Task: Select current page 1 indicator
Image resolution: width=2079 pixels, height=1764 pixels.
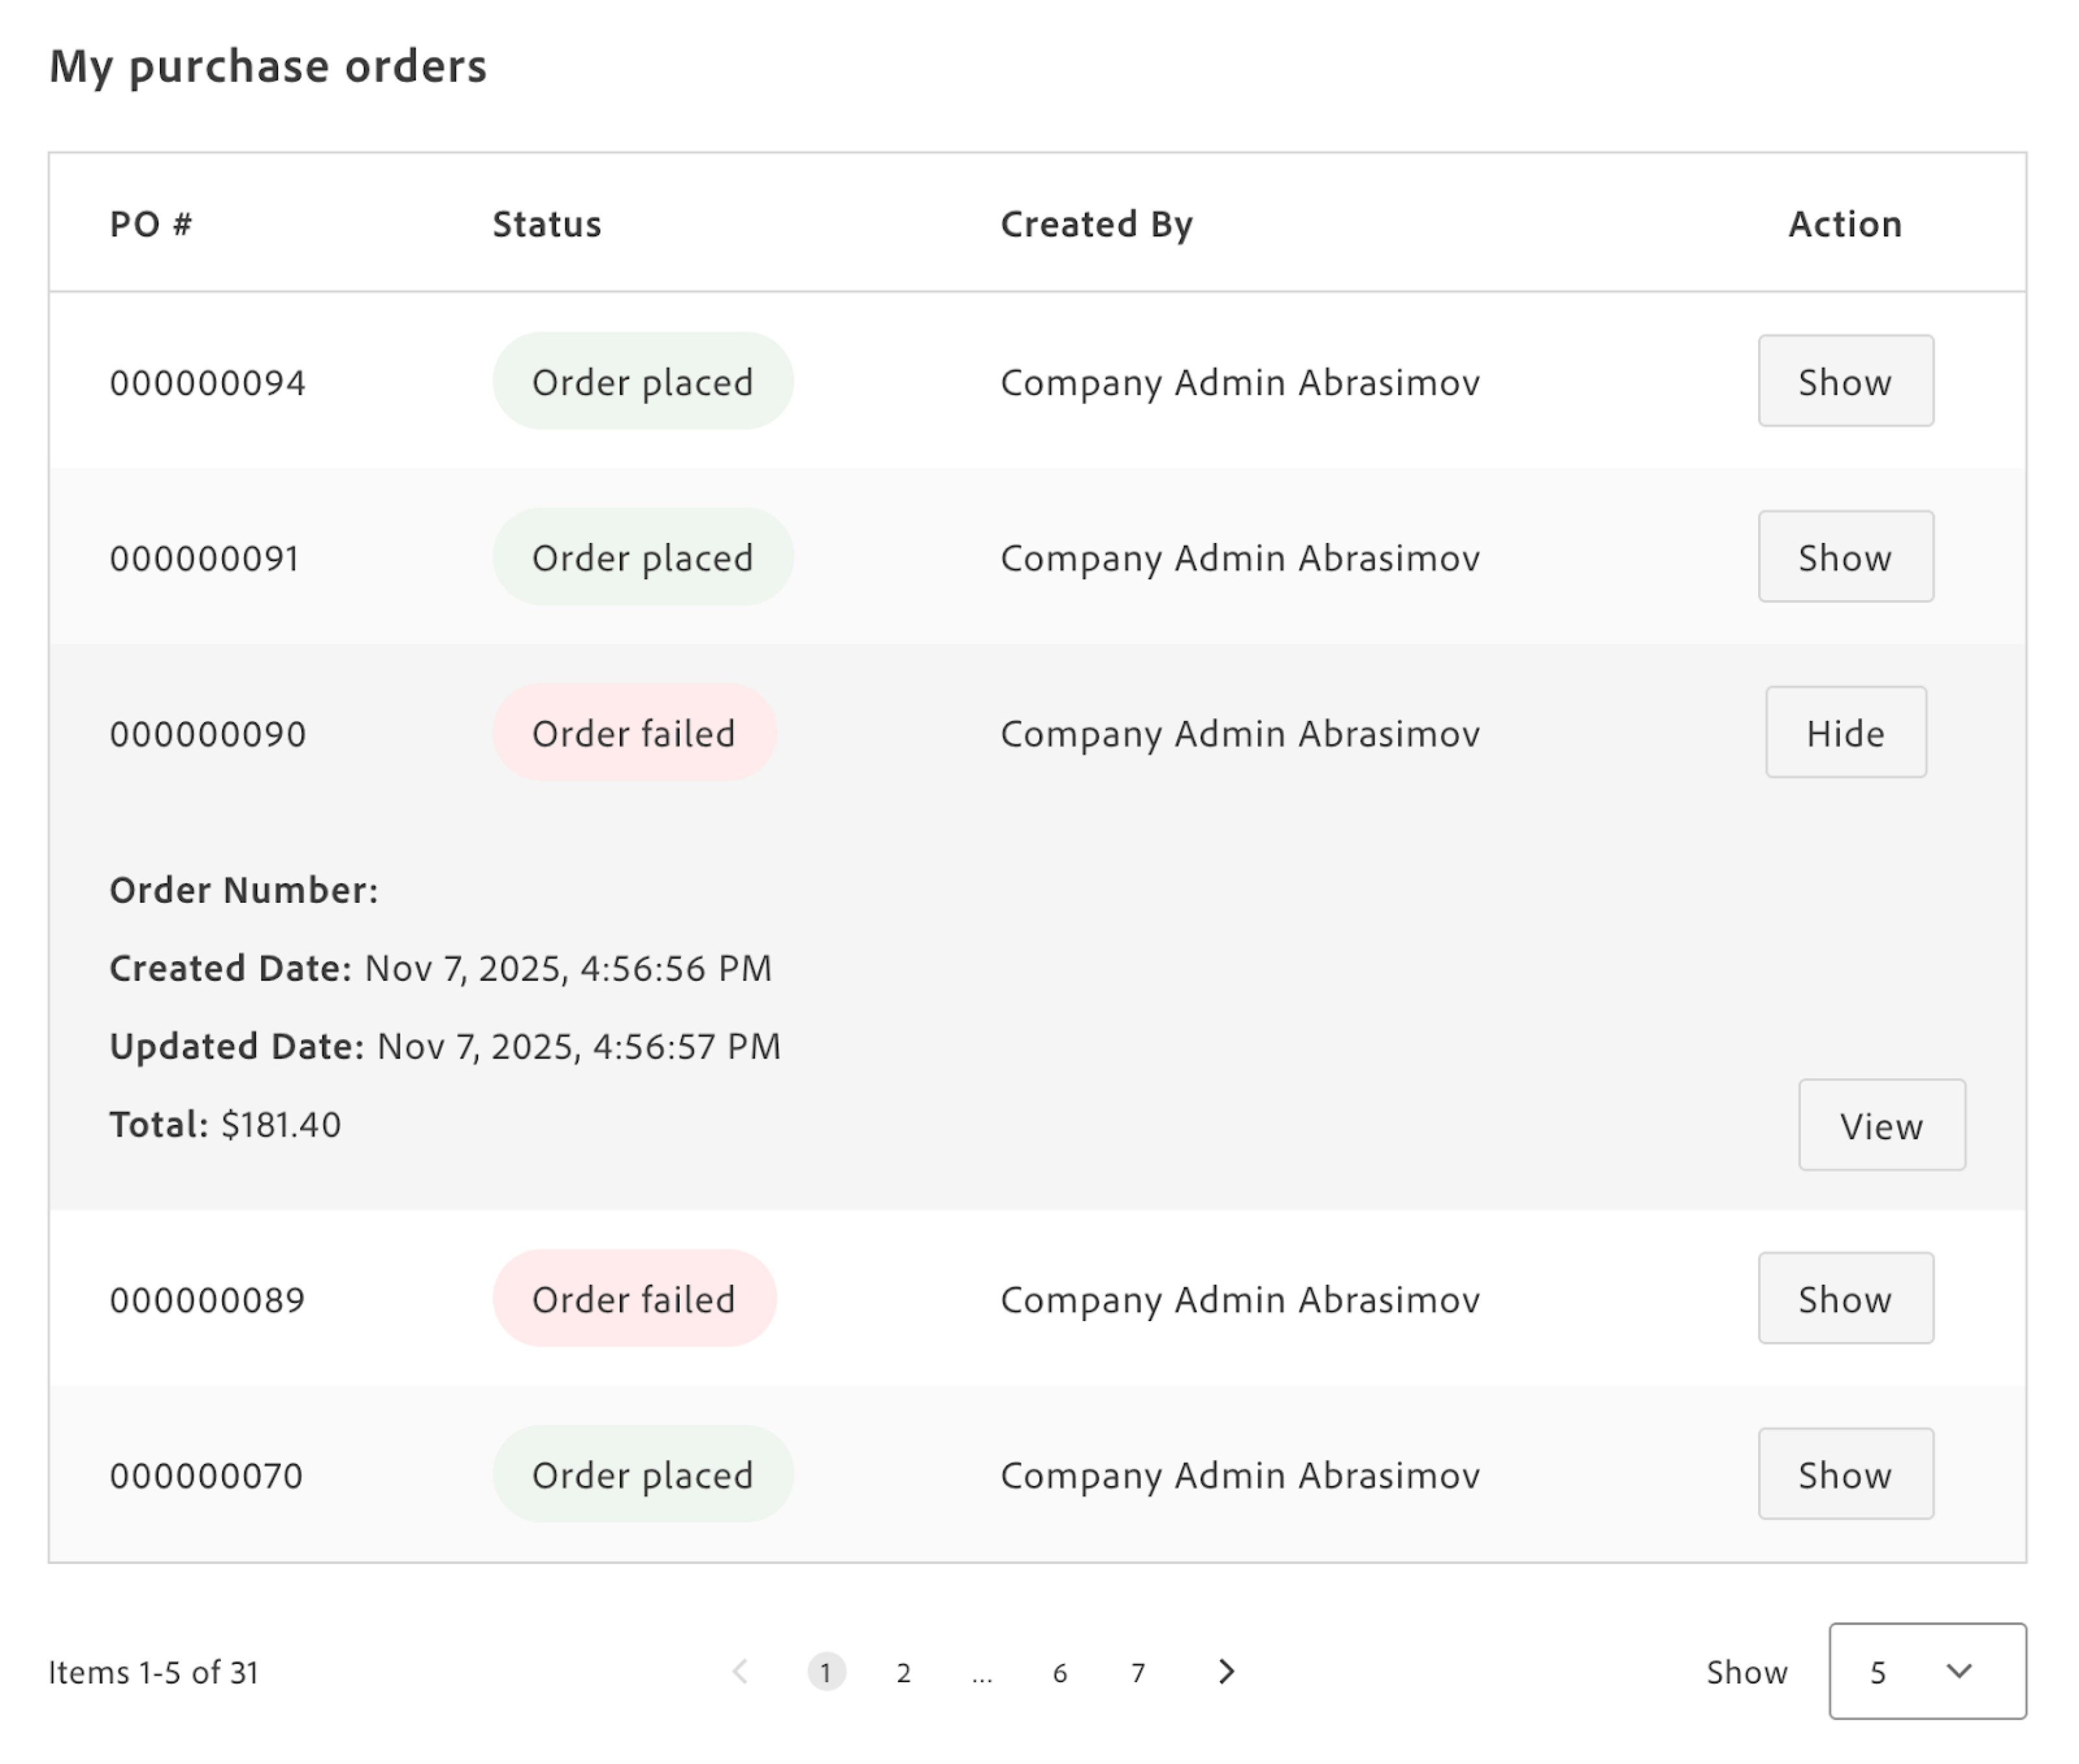Action: click(x=825, y=1672)
